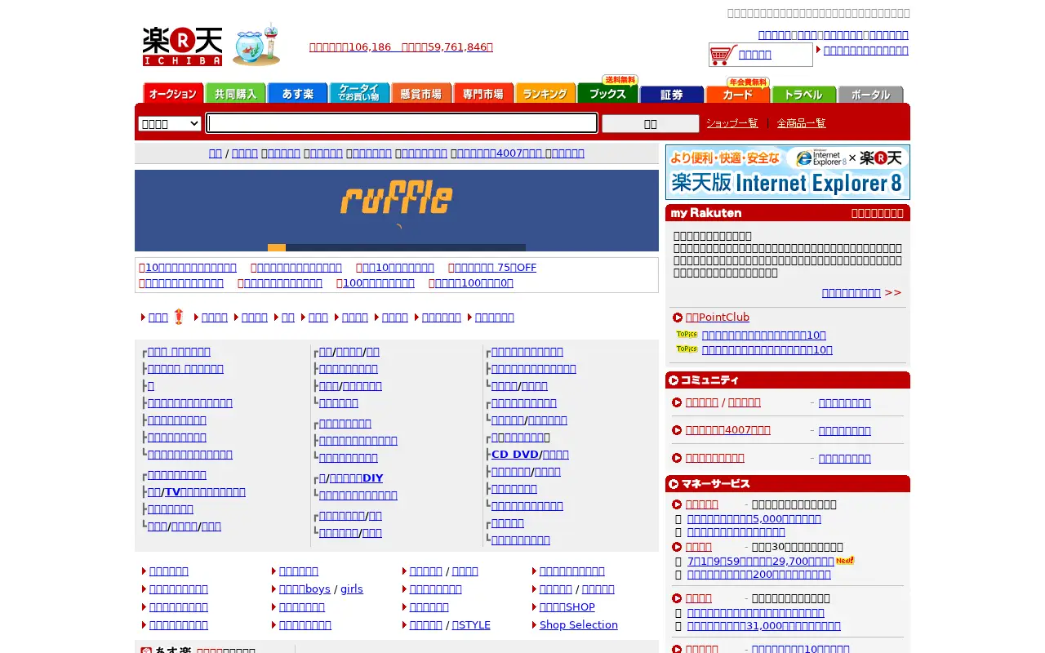Select the ランキング tab
This screenshot has height=653, width=1045.
click(545, 93)
